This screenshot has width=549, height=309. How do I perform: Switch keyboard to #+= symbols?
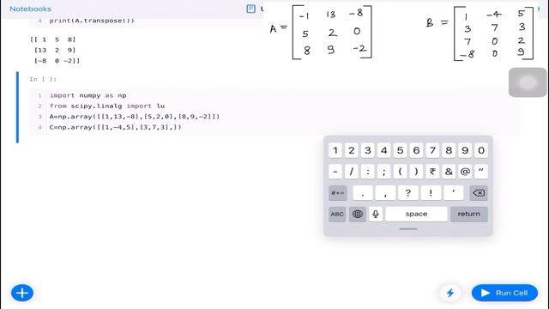tap(338, 192)
